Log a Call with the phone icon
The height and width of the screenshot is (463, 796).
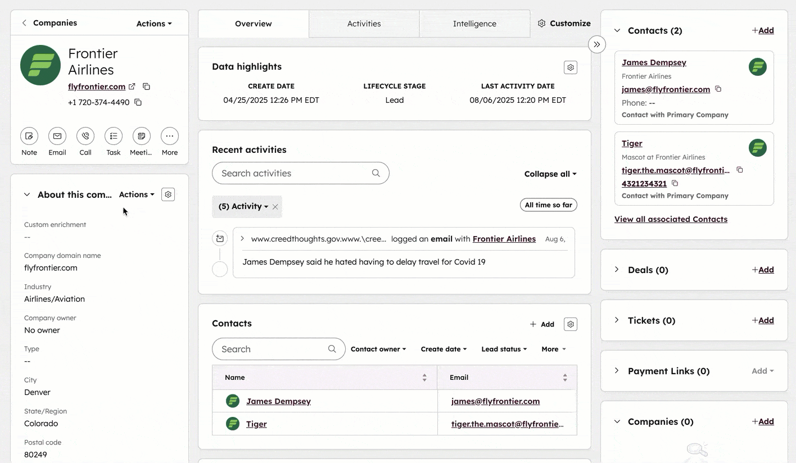pyautogui.click(x=85, y=136)
